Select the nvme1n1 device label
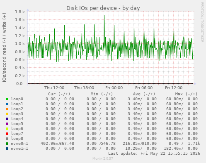The height and width of the screenshot is (163, 206). (x=19, y=149)
